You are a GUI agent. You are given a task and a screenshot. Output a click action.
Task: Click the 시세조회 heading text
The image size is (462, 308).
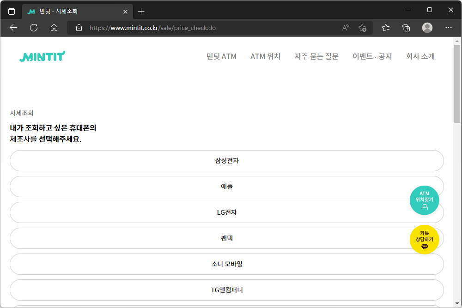pyautogui.click(x=22, y=113)
